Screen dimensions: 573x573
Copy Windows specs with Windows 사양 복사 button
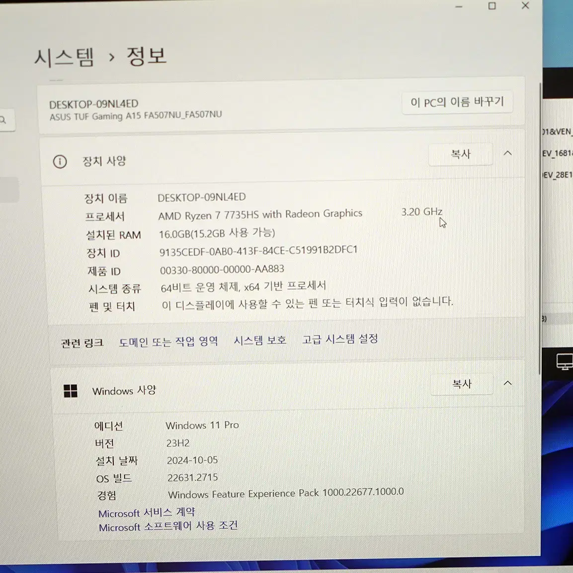click(462, 384)
